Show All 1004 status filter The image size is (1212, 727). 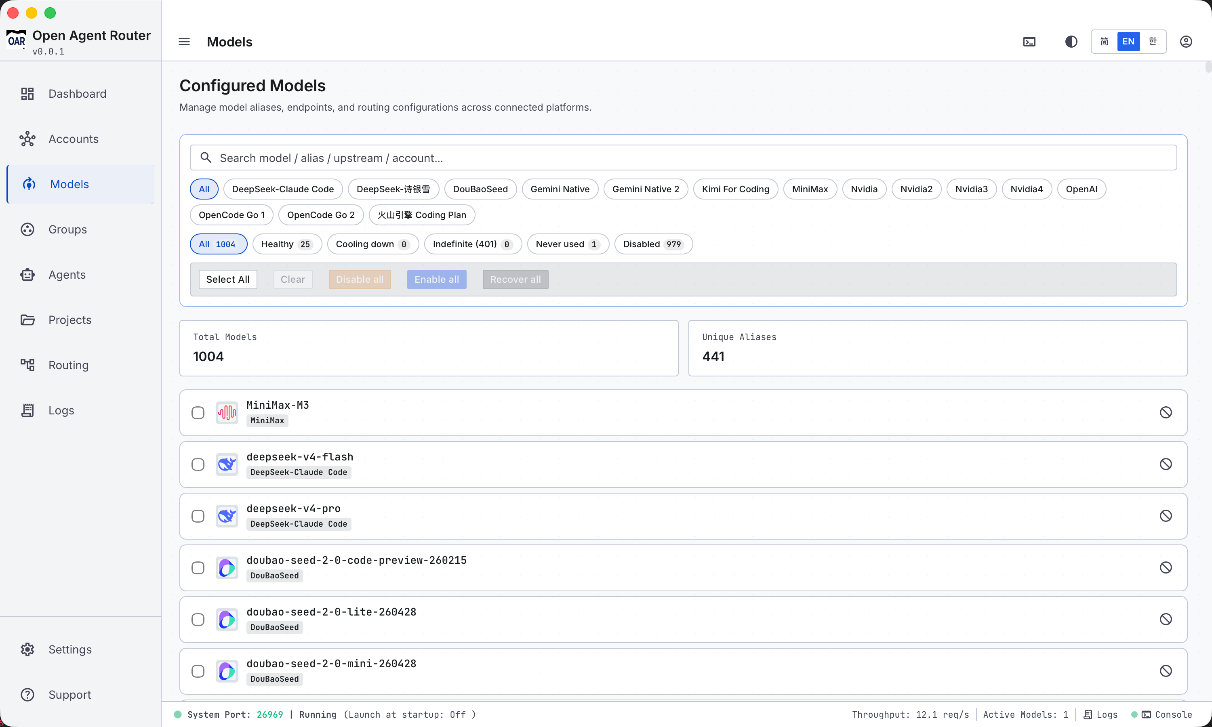click(x=219, y=244)
